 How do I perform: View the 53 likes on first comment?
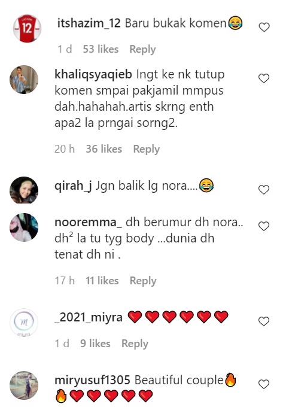click(101, 49)
